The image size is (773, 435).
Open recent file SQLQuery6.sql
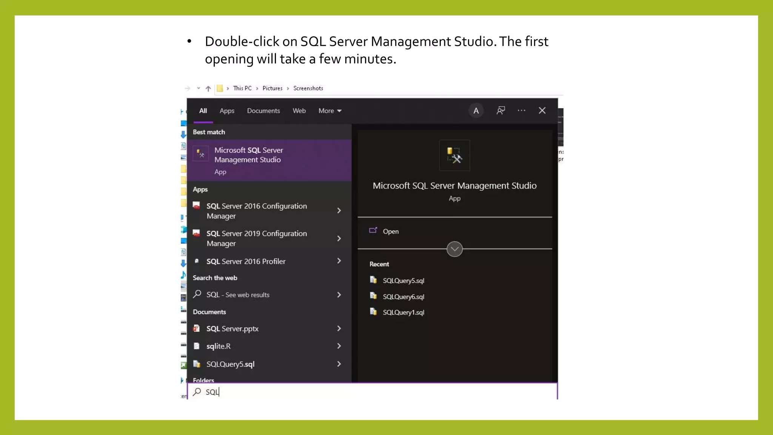[403, 296]
